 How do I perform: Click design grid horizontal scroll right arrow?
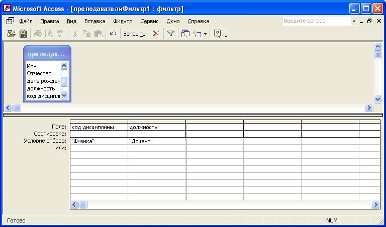point(375,204)
